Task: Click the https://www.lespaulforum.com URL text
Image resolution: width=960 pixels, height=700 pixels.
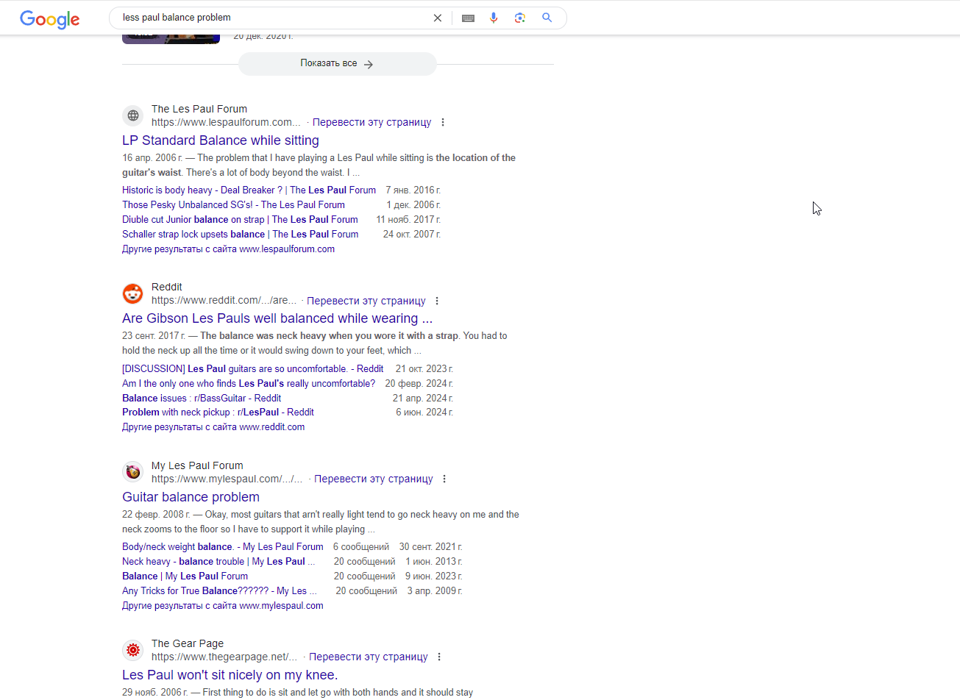Action: 226,123
